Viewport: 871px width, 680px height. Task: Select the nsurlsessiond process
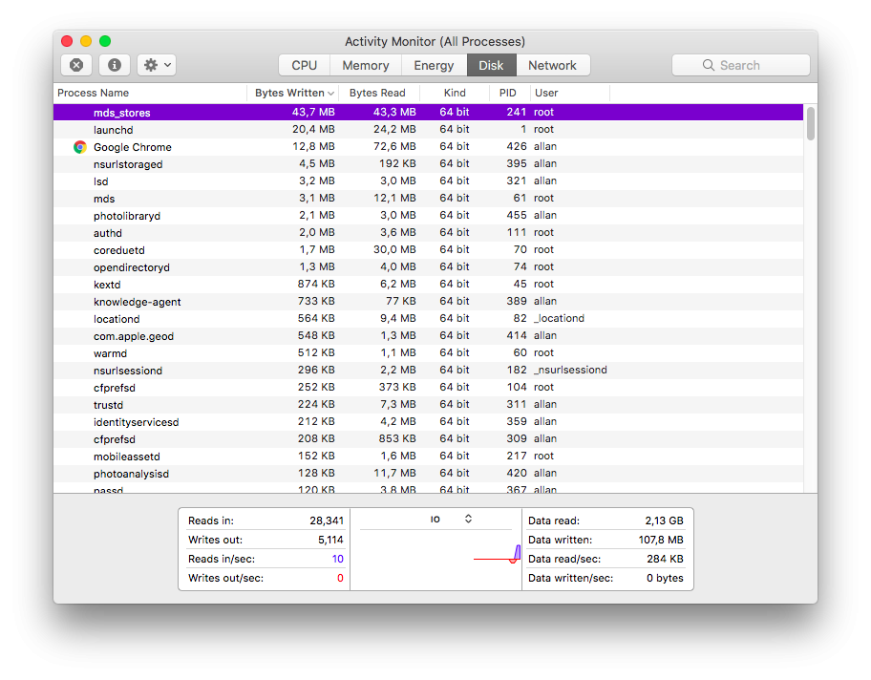click(428, 371)
